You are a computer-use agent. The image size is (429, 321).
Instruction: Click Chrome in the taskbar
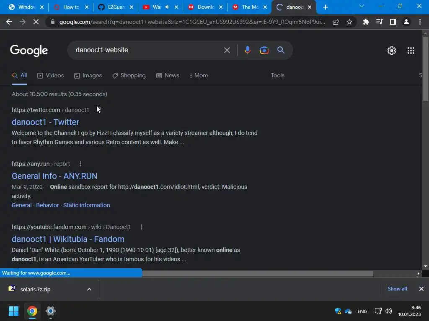32,311
